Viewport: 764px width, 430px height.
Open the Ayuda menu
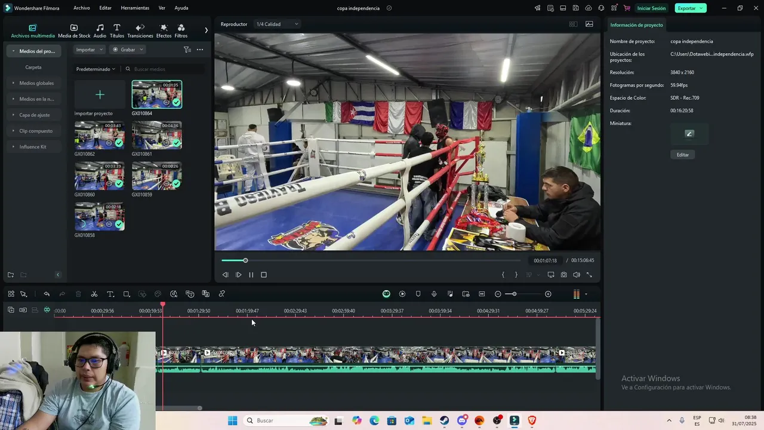[x=181, y=8]
